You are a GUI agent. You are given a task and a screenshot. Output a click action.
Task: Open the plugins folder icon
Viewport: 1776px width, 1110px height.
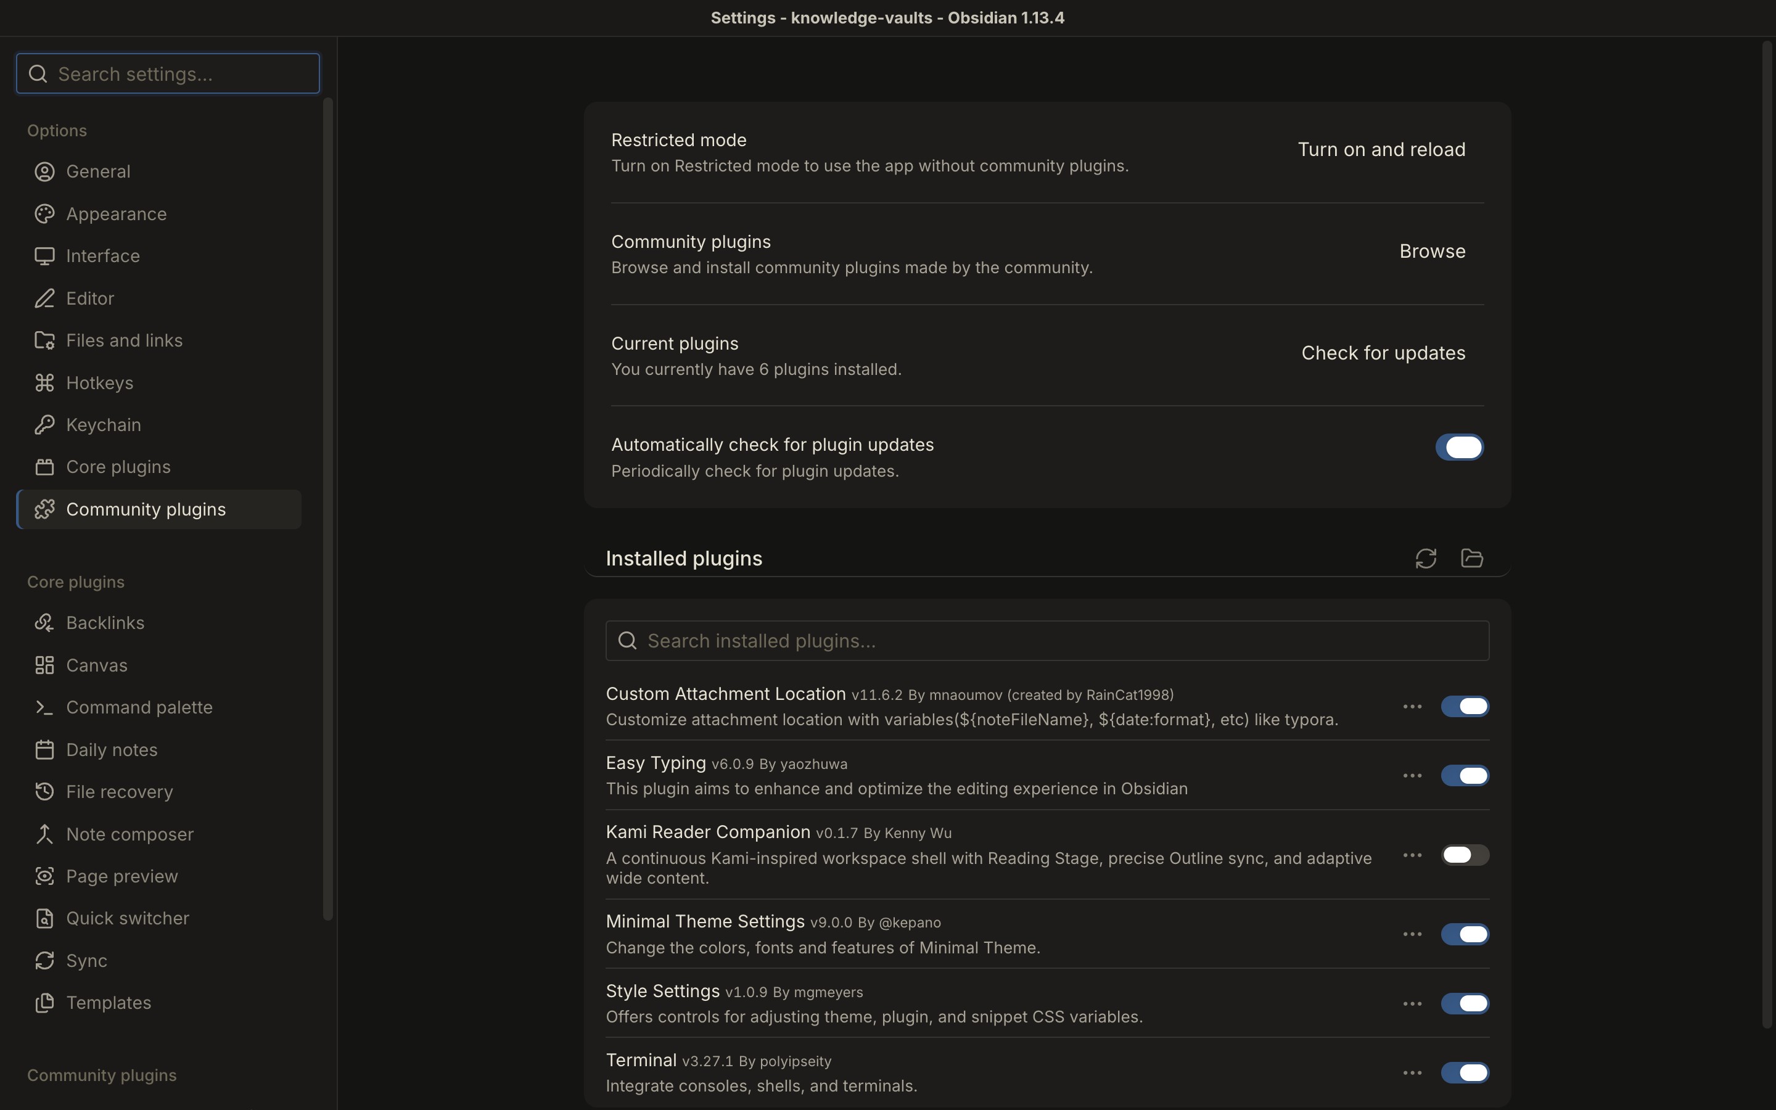[x=1471, y=559]
